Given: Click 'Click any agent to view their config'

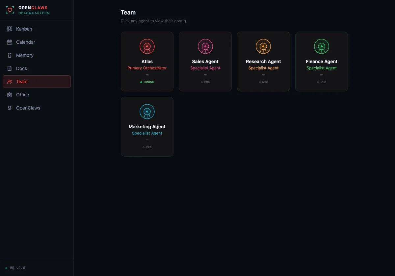Looking at the screenshot, I should (x=153, y=21).
